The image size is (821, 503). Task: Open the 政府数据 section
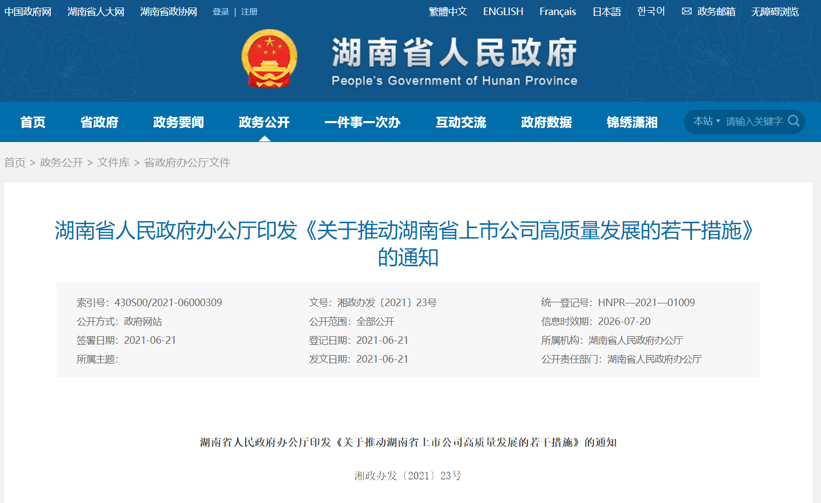point(546,122)
